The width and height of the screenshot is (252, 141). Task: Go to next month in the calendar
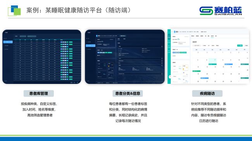(x=200, y=45)
